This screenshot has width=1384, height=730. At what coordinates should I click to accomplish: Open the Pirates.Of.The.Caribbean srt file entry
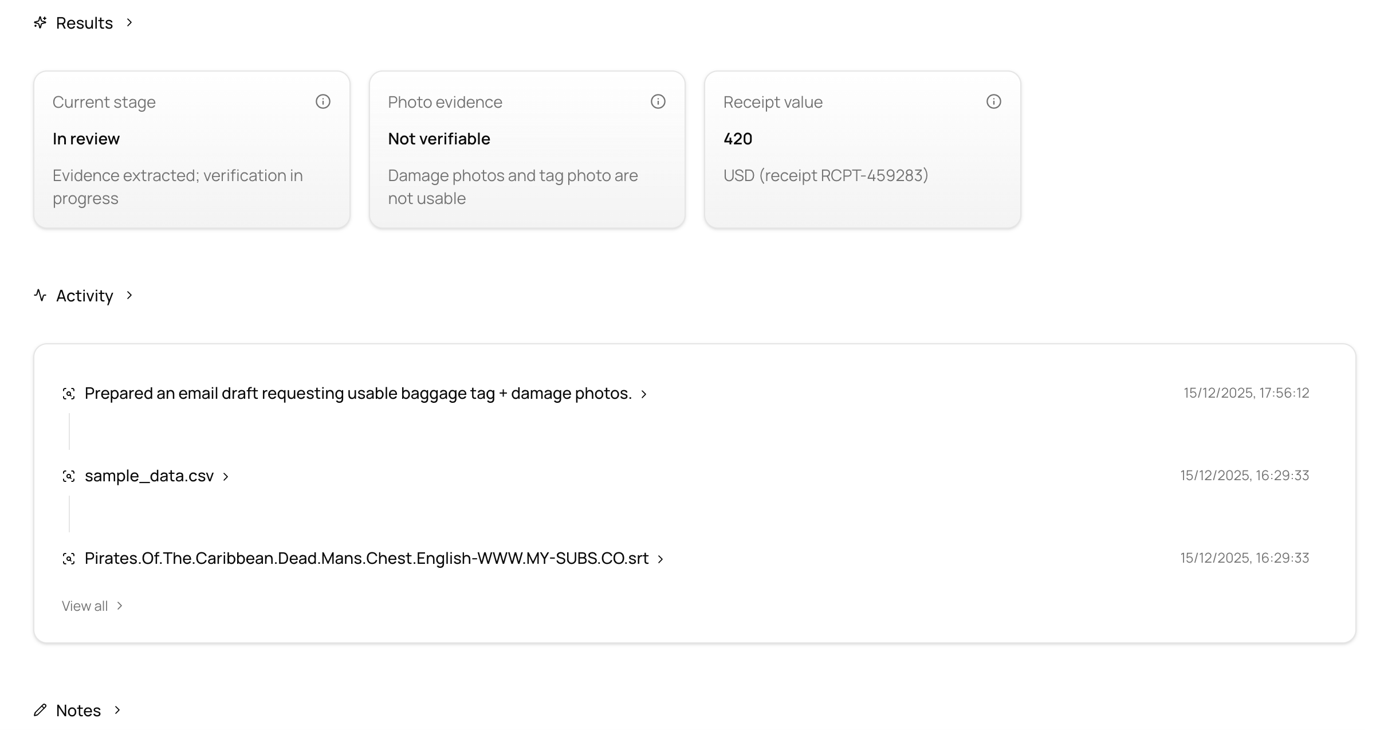point(367,559)
